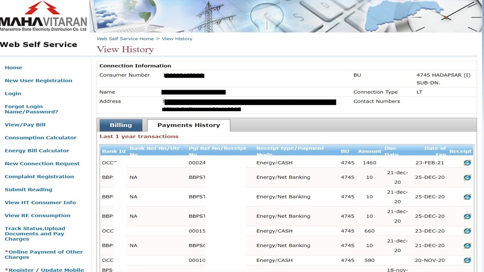484x272 pixels.
Task: Click the MAHAVITARAN logo
Action: pyautogui.click(x=43, y=16)
